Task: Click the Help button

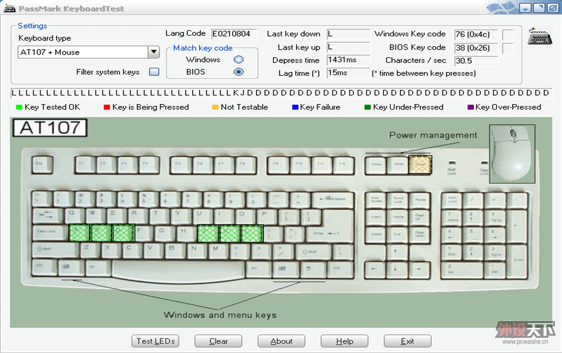Action: pos(345,341)
